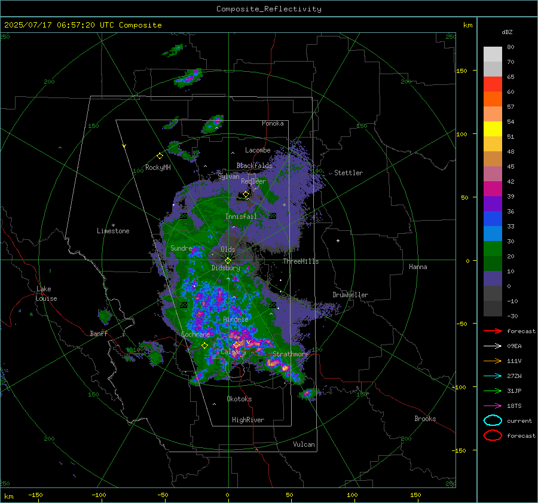Click the dBZ legend heading
The width and height of the screenshot is (538, 503).
[x=507, y=32]
